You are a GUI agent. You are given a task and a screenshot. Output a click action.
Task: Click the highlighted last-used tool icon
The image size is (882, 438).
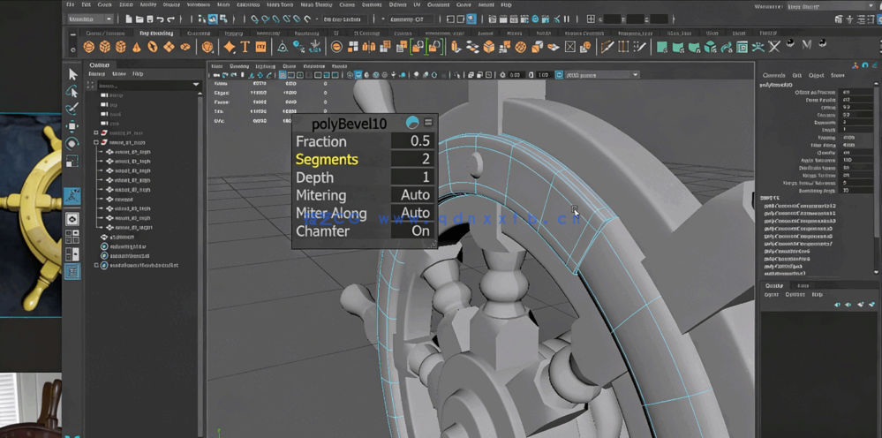coord(72,196)
